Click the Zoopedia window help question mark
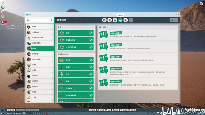The width and height of the screenshot is (205, 115). click(x=176, y=15)
